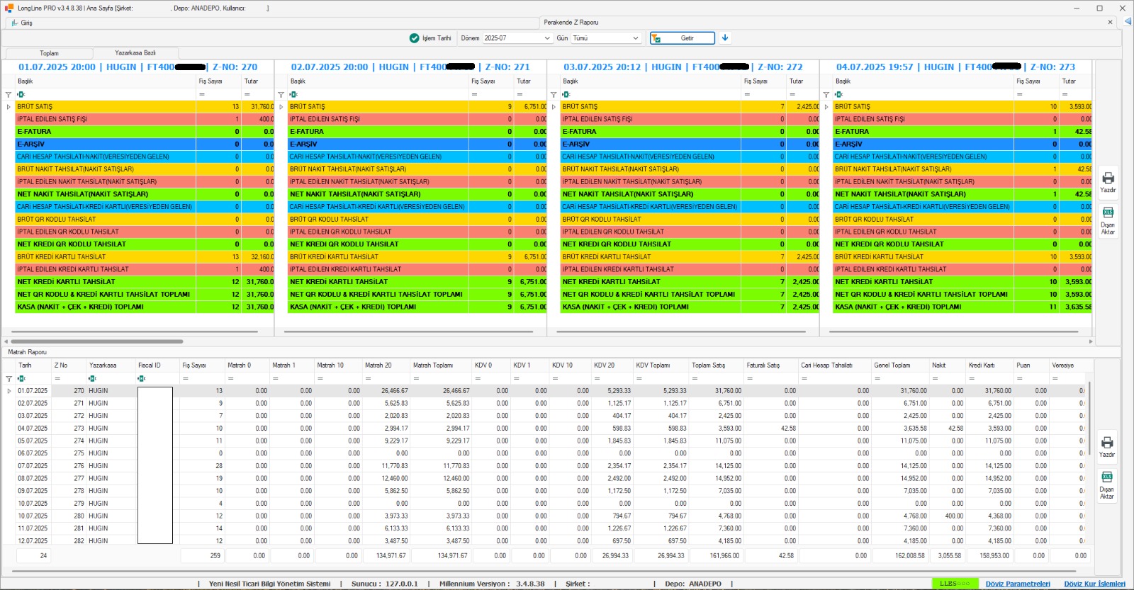Click the blue down arrow beside Getir

click(725, 38)
